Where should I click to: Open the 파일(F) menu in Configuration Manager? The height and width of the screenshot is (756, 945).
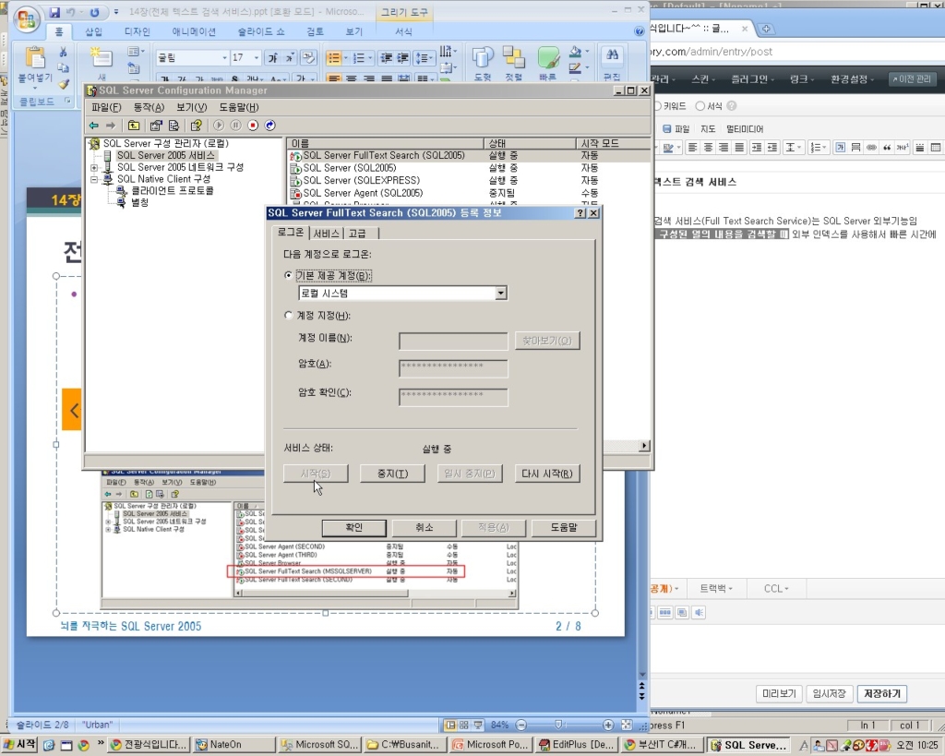pyautogui.click(x=106, y=107)
